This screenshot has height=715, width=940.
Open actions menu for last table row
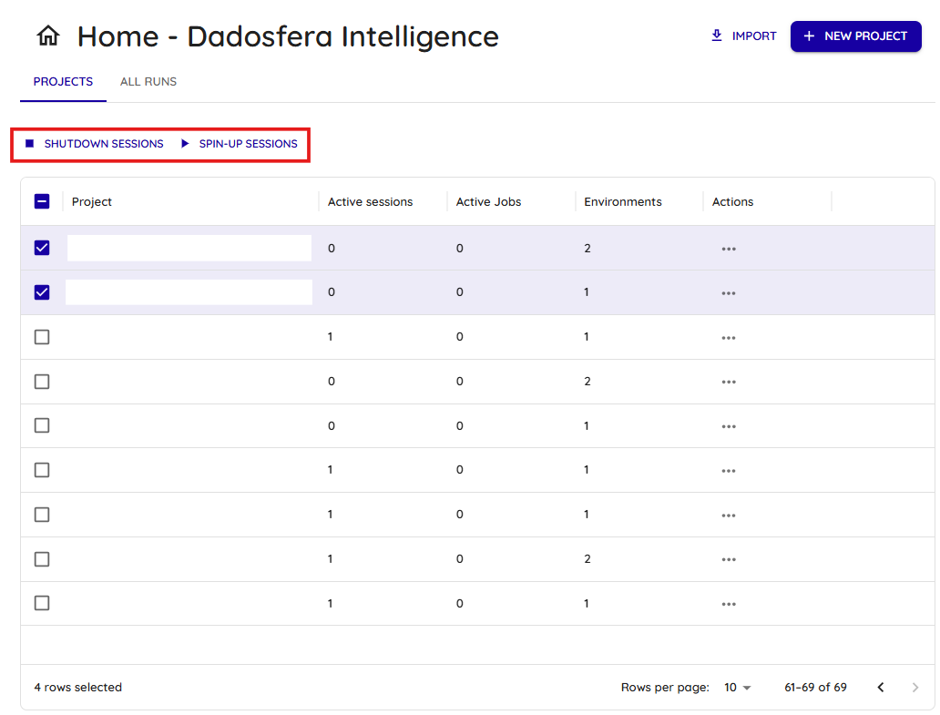728,604
